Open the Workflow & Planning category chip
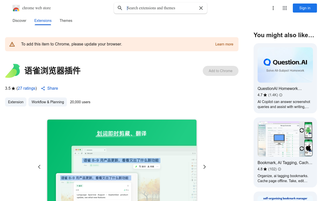Viewport: 322px width, 201px height. click(x=48, y=102)
